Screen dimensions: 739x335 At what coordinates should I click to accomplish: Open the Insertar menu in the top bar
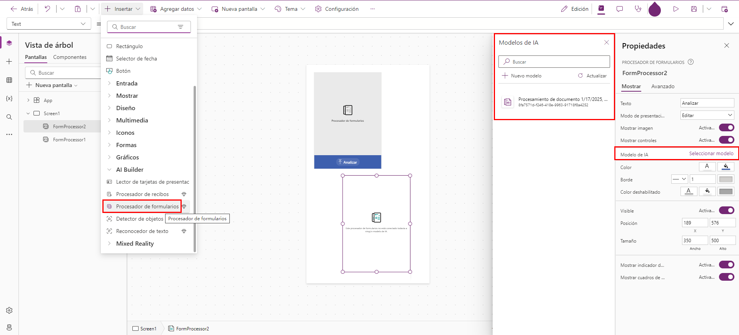tap(122, 9)
